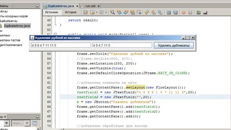The height and width of the screenshot is (130, 231).
Task: Start macro recording red circle icon
Action: pos(184,13)
